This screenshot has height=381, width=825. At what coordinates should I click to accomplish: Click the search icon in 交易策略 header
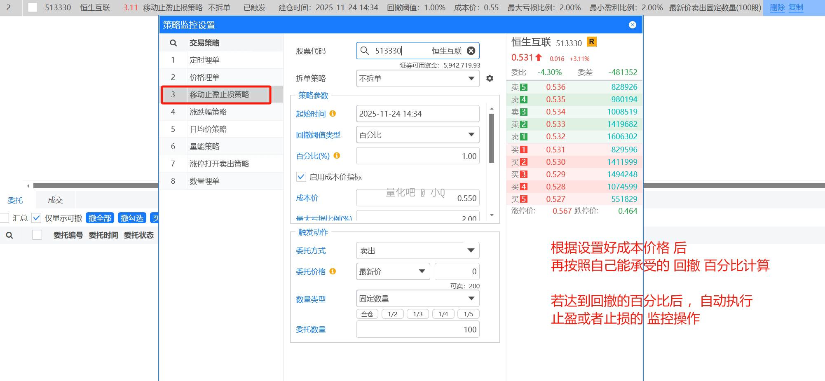point(173,43)
